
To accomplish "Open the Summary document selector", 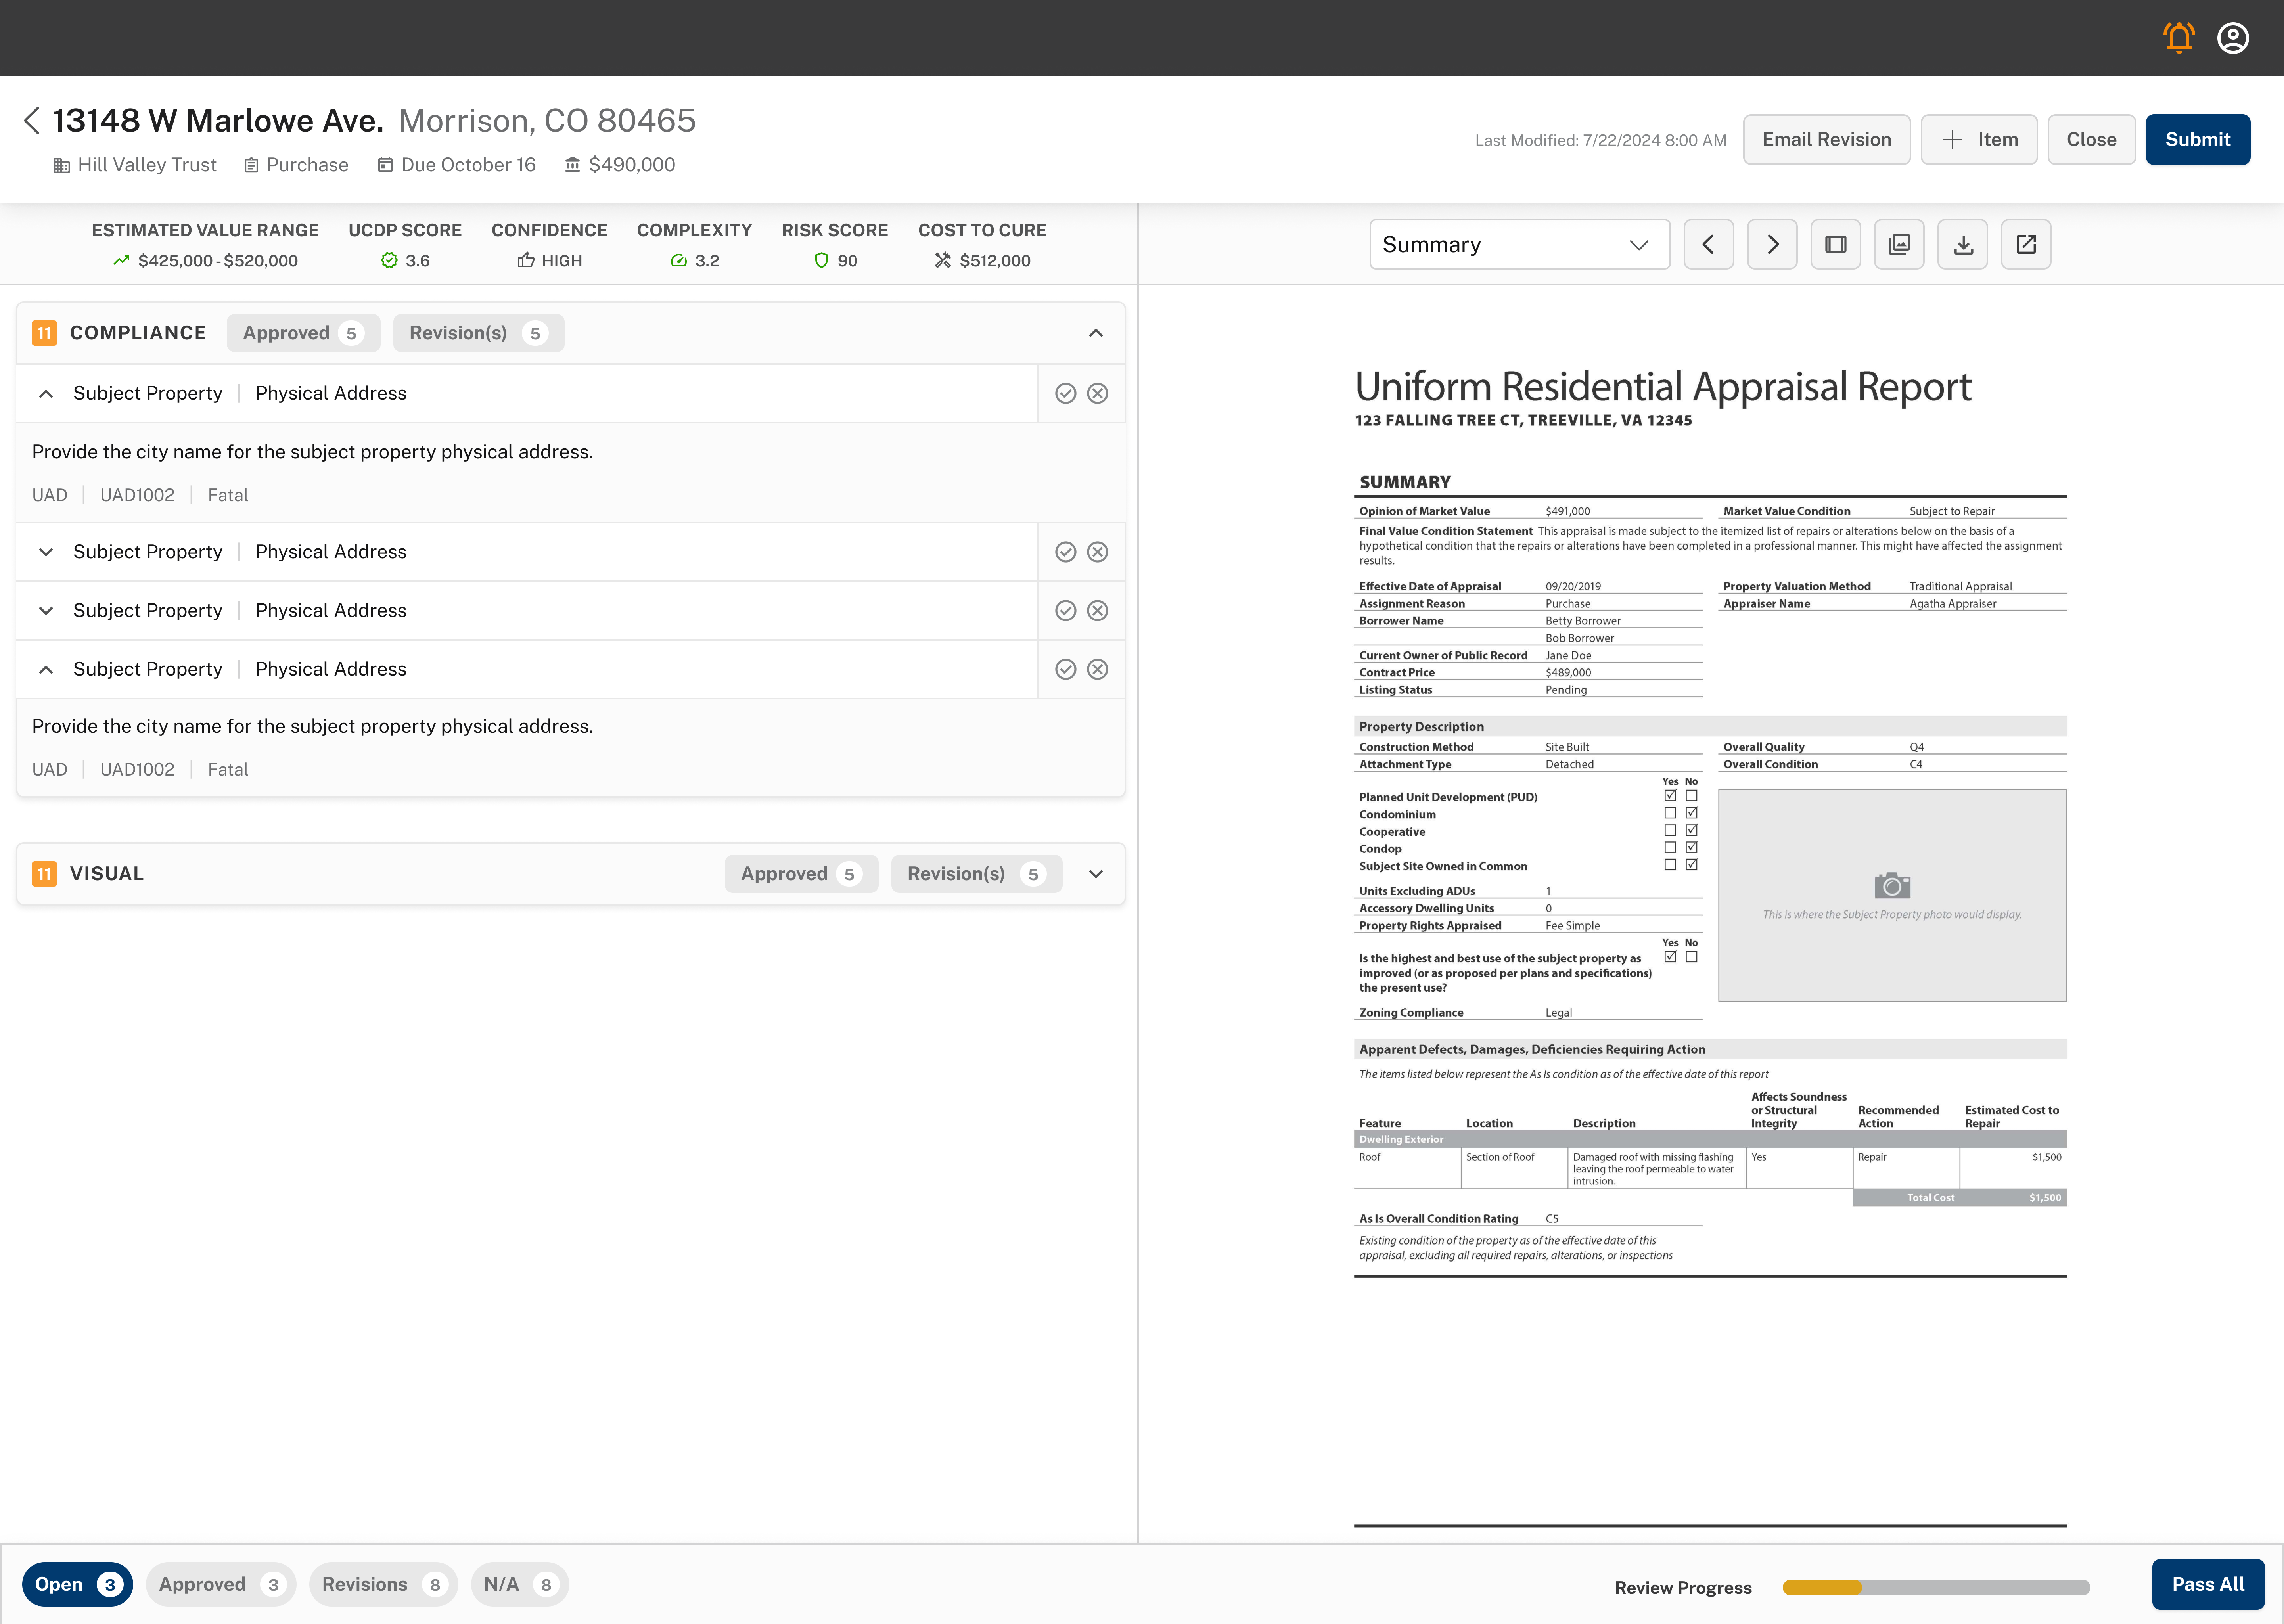I will coord(1519,244).
